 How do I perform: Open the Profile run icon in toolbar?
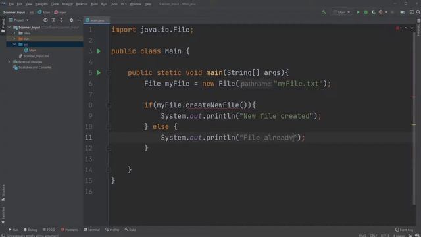point(381,12)
